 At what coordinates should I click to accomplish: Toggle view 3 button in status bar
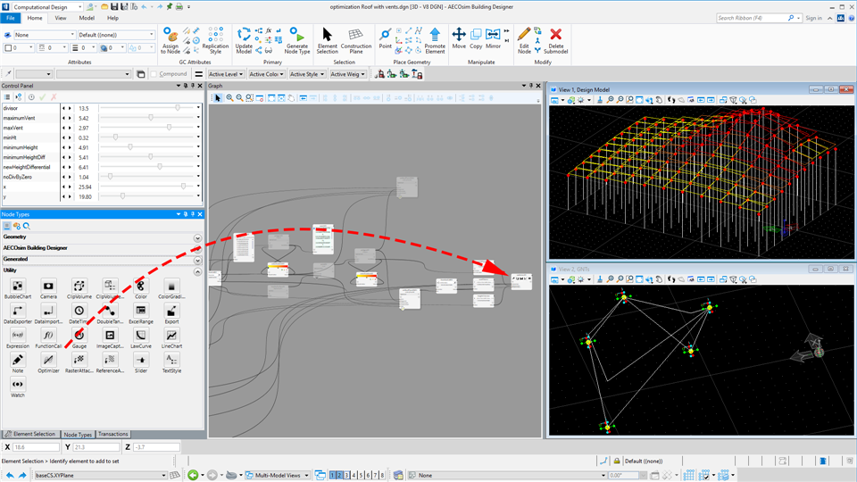coord(345,476)
